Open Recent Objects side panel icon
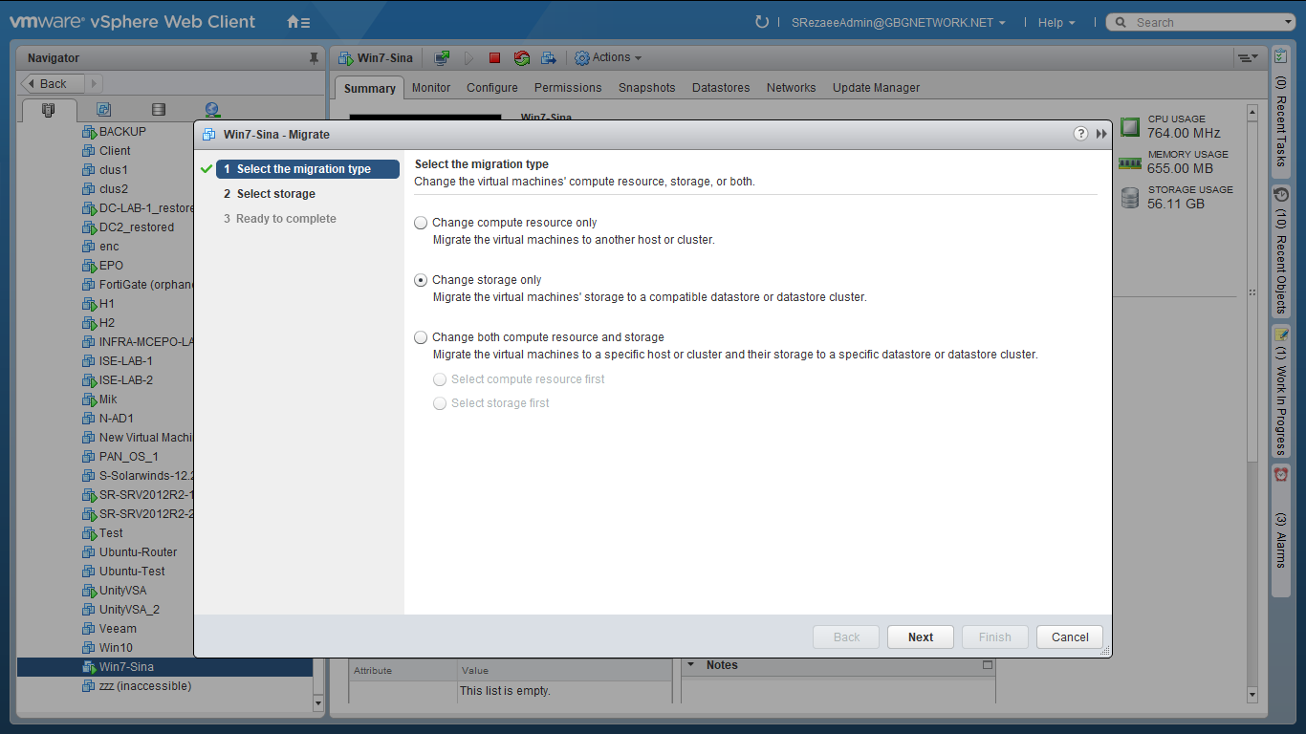1306x734 pixels. coord(1280,195)
